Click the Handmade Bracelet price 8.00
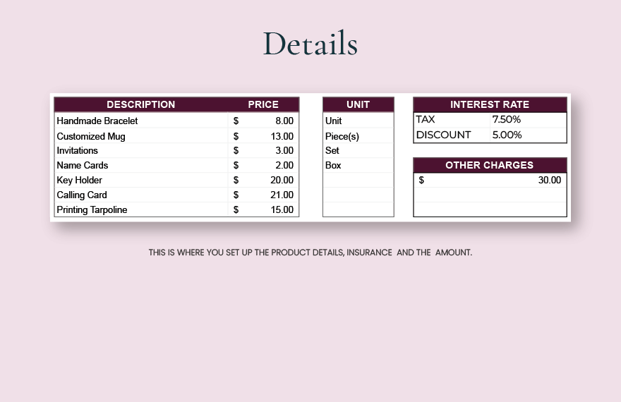 tap(284, 121)
